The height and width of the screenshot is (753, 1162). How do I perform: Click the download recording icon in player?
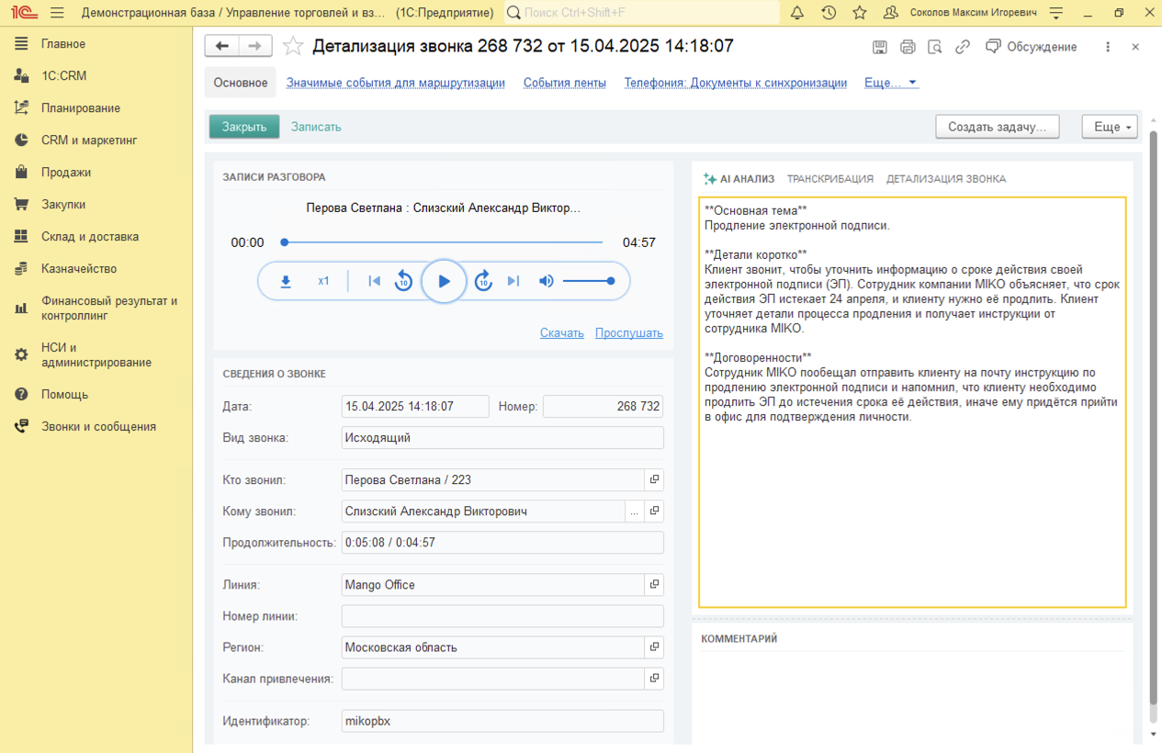[x=286, y=281]
